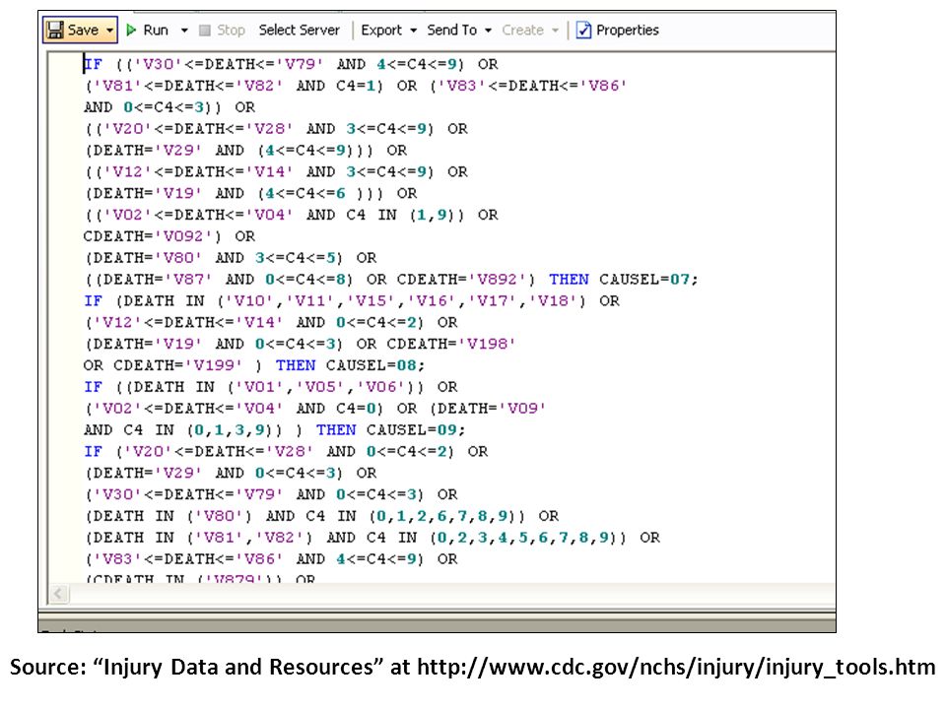This screenshot has height=709, width=946.
Task: Click the text CDEATH='V198'
Action: pos(451,344)
